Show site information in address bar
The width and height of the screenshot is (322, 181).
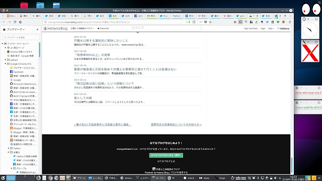pyautogui.click(x=46, y=22)
